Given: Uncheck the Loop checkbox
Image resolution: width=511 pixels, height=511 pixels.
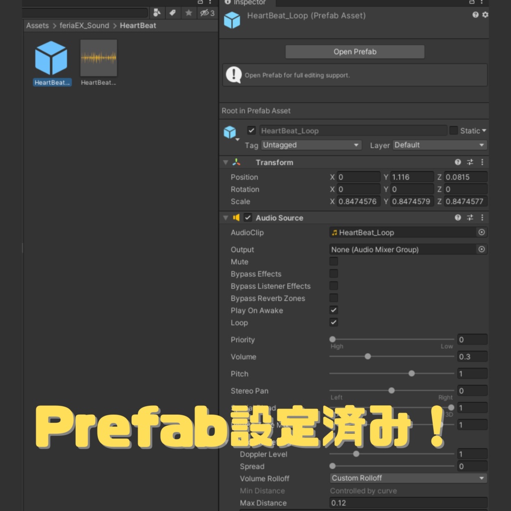Looking at the screenshot, I should tap(333, 322).
